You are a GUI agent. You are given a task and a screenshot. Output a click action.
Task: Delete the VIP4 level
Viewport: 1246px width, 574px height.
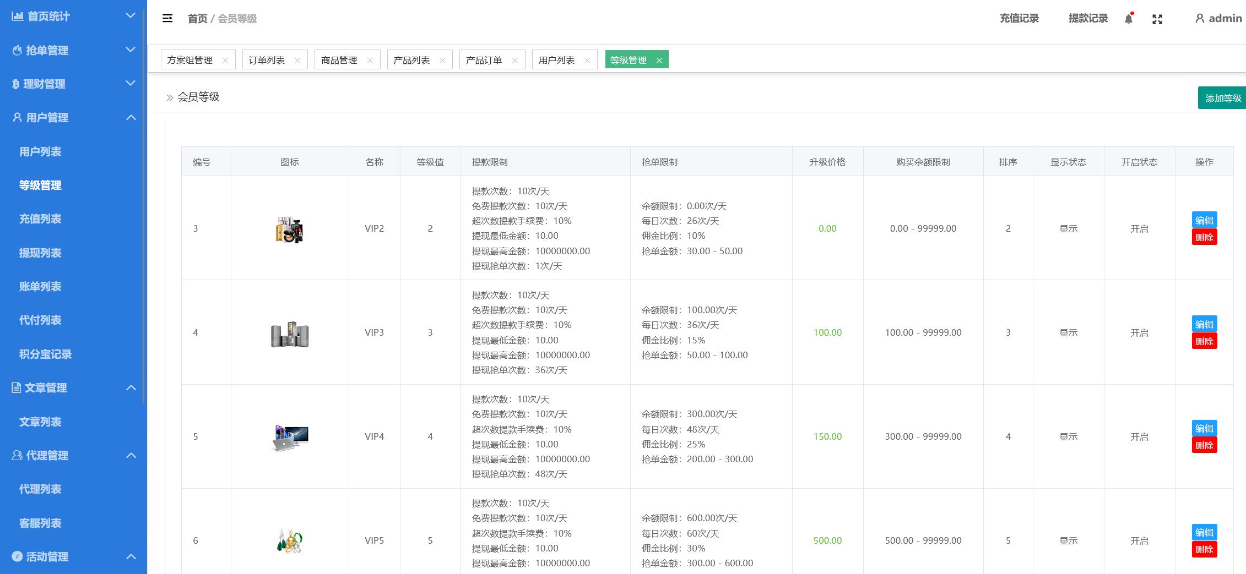coord(1205,445)
